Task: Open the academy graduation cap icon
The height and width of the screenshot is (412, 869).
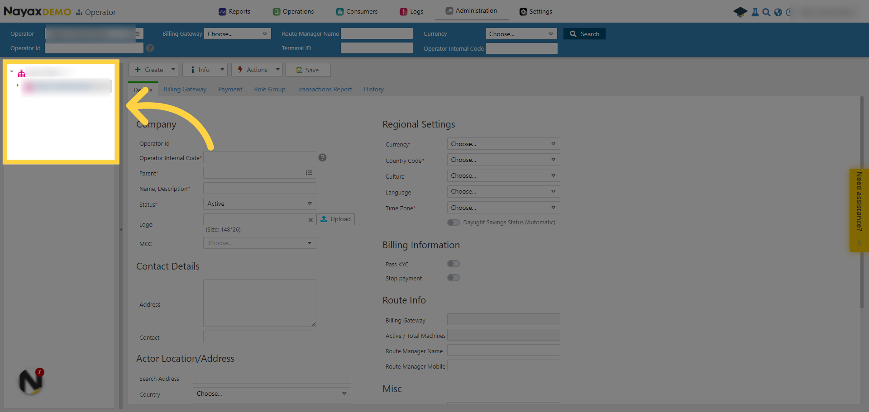Action: click(x=740, y=12)
